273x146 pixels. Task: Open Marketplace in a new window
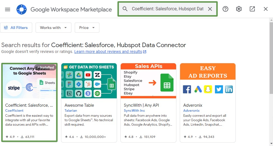[x=252, y=9]
